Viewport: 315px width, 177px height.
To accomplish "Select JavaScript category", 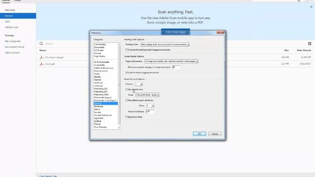I will [98, 83].
